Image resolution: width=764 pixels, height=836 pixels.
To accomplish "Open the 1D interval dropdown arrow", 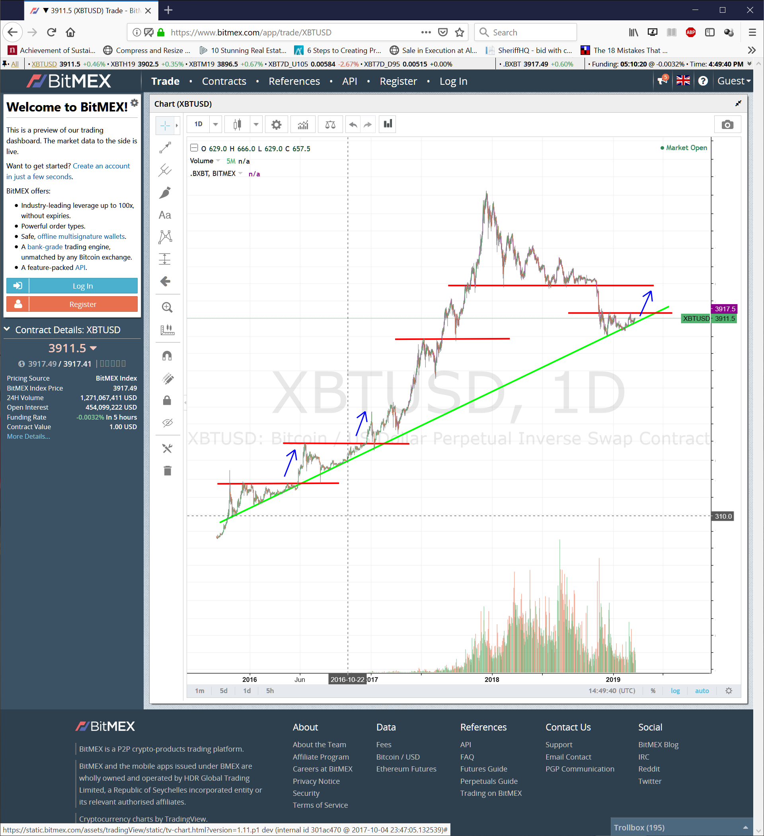I will [215, 124].
